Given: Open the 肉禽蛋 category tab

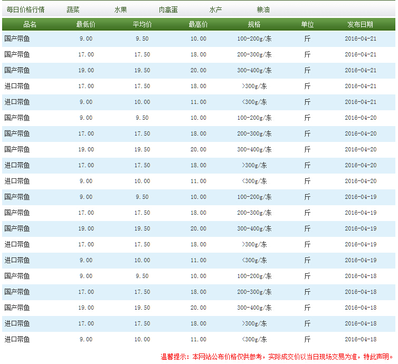Looking at the screenshot, I should [x=168, y=9].
